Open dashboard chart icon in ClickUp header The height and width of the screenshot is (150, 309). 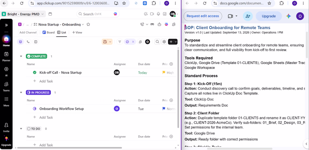(165, 14)
